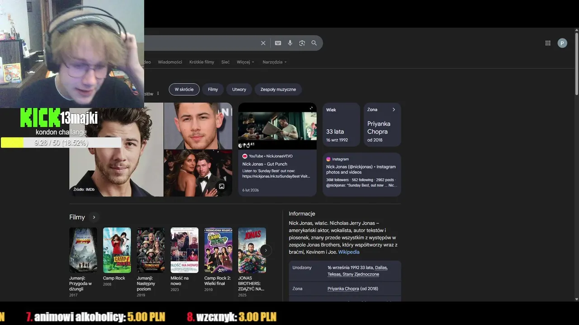The height and width of the screenshot is (325, 579).
Task: Open the Więcej dropdown menu
Action: coord(246,62)
